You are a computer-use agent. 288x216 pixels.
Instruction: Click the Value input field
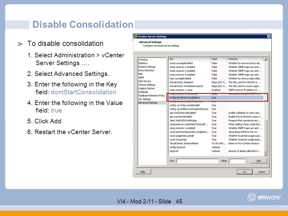pyautogui.click(x=237, y=161)
